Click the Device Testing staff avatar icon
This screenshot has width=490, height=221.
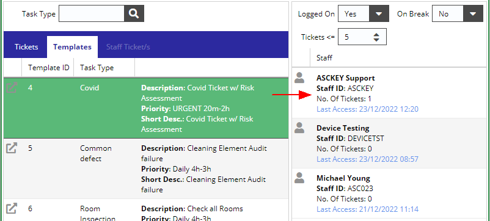[299, 128]
